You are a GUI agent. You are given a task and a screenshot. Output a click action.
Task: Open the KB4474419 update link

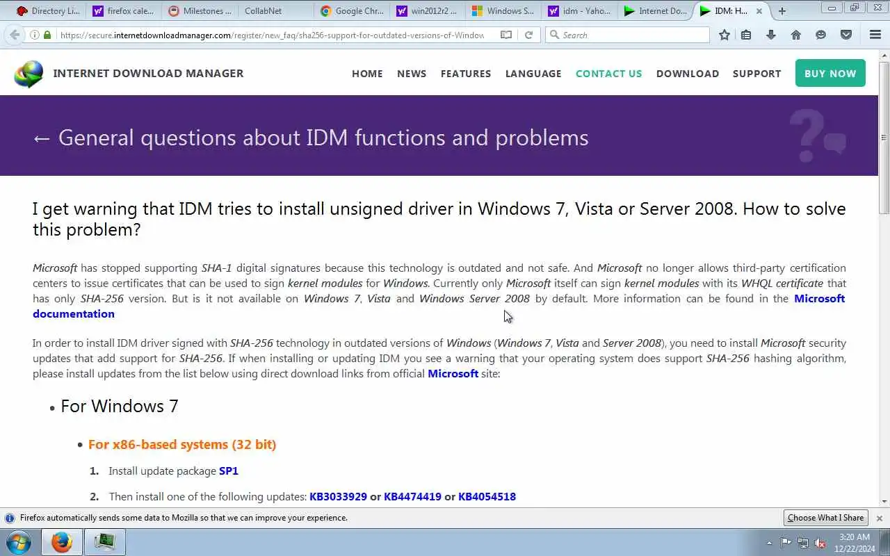[412, 497]
